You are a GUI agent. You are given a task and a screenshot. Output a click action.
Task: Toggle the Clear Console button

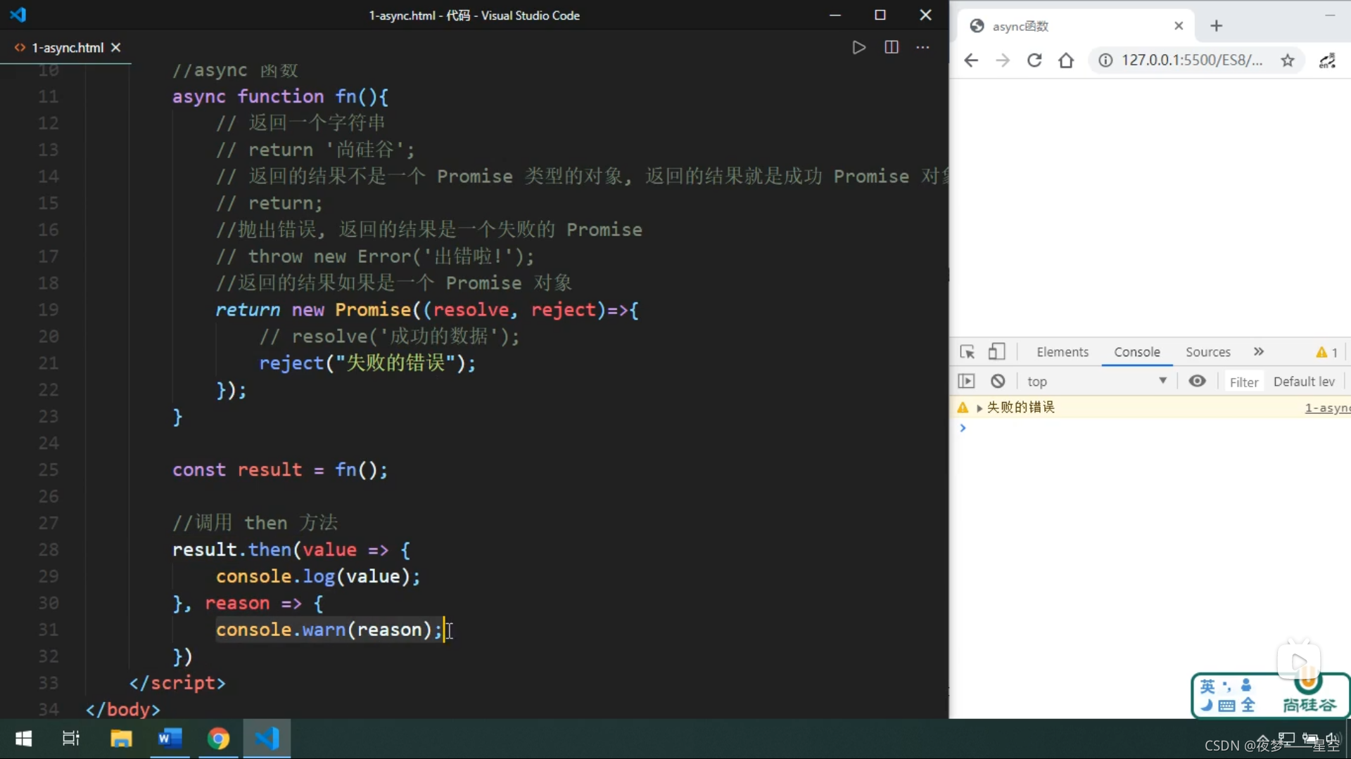pyautogui.click(x=998, y=380)
